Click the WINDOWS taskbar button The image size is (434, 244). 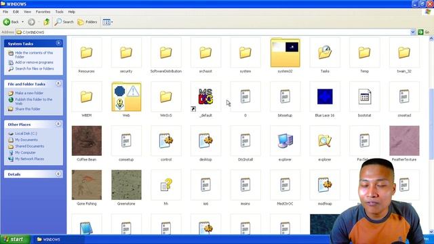[59, 239]
